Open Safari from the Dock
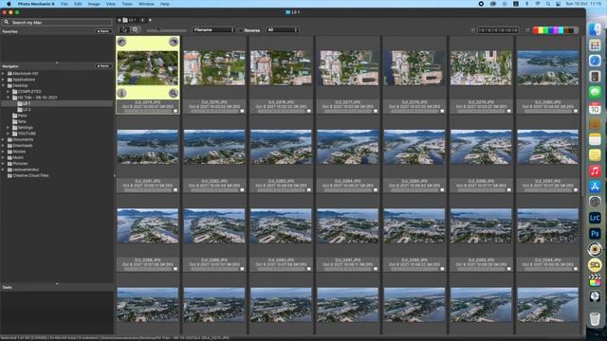This screenshot has height=341, width=607. pos(595,61)
